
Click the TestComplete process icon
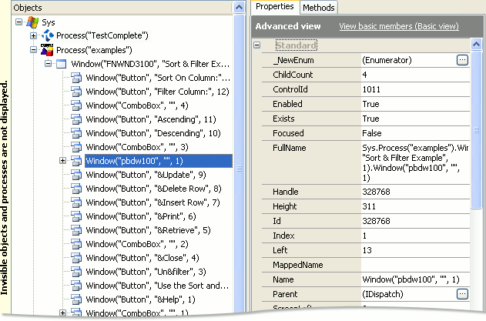45,36
